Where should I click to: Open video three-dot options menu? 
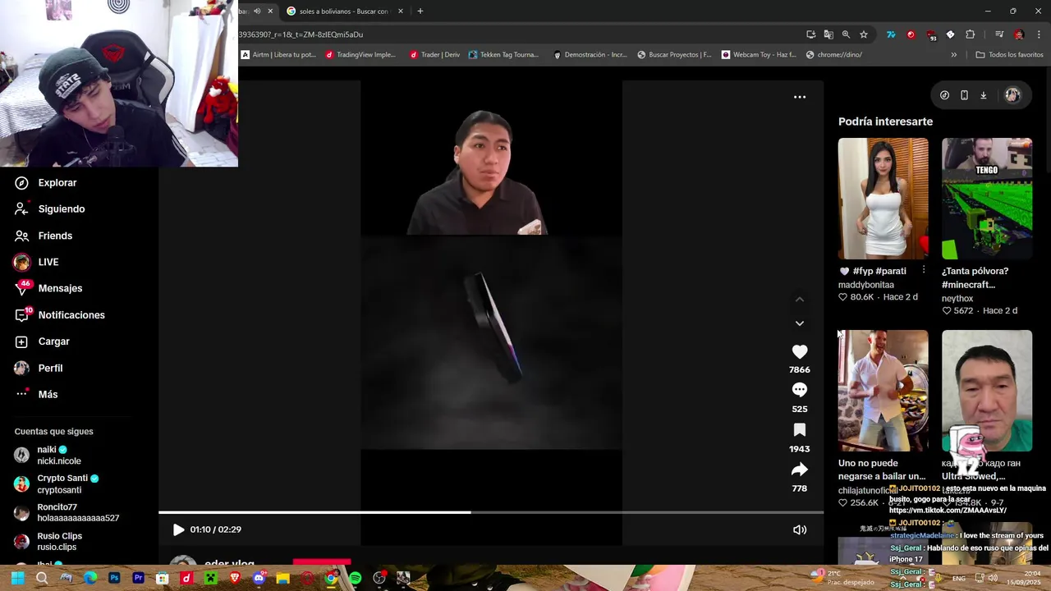click(800, 97)
